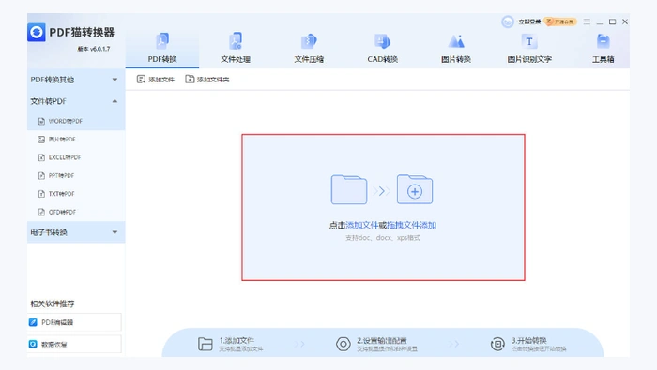Click the 2.设置输出配置 step gear icon
Screen dimensions: 657x370
click(344, 344)
